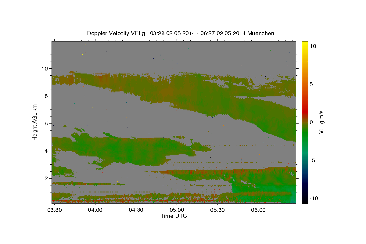Click the height tick label 4
This screenshot has width=366, height=244.
coord(46,151)
